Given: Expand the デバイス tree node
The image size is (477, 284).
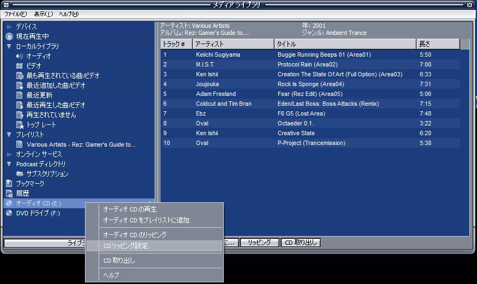Looking at the screenshot, I should [9, 27].
